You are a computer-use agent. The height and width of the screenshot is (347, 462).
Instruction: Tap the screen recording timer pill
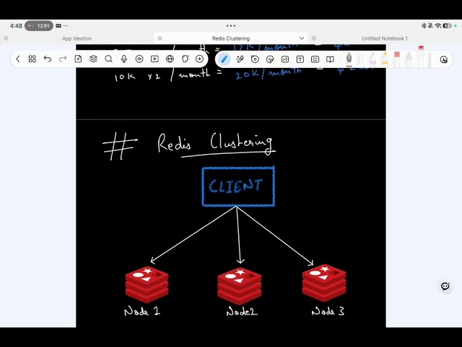tap(39, 26)
